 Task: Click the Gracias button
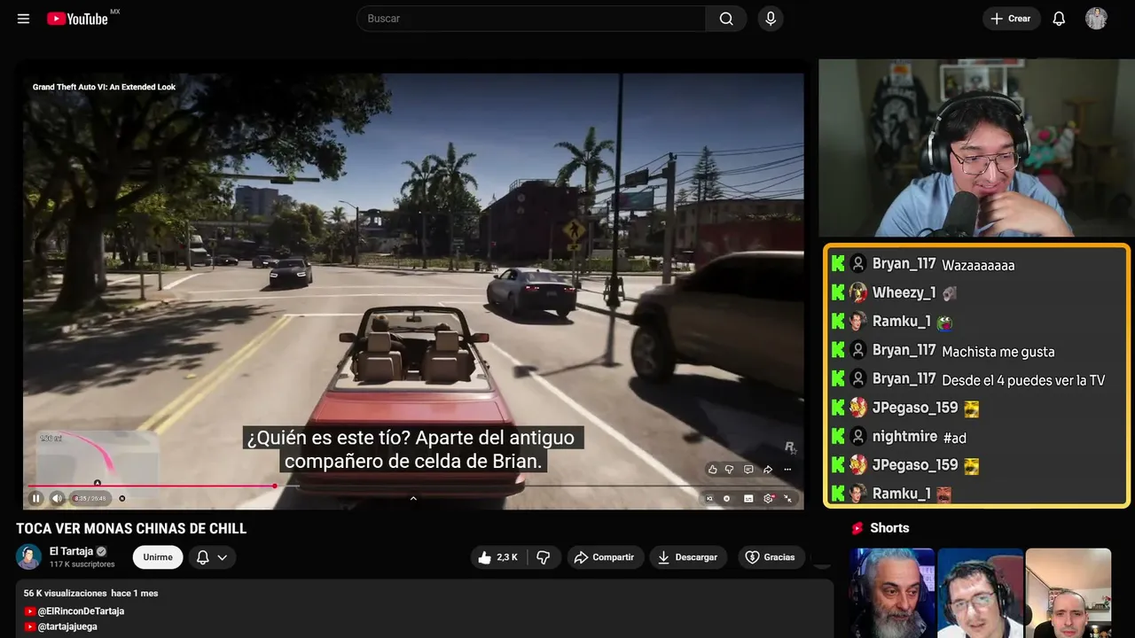(771, 557)
